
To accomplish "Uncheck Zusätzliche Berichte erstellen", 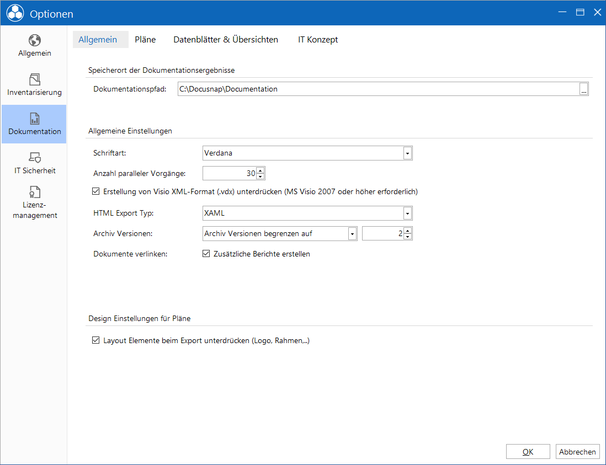I will coord(206,254).
